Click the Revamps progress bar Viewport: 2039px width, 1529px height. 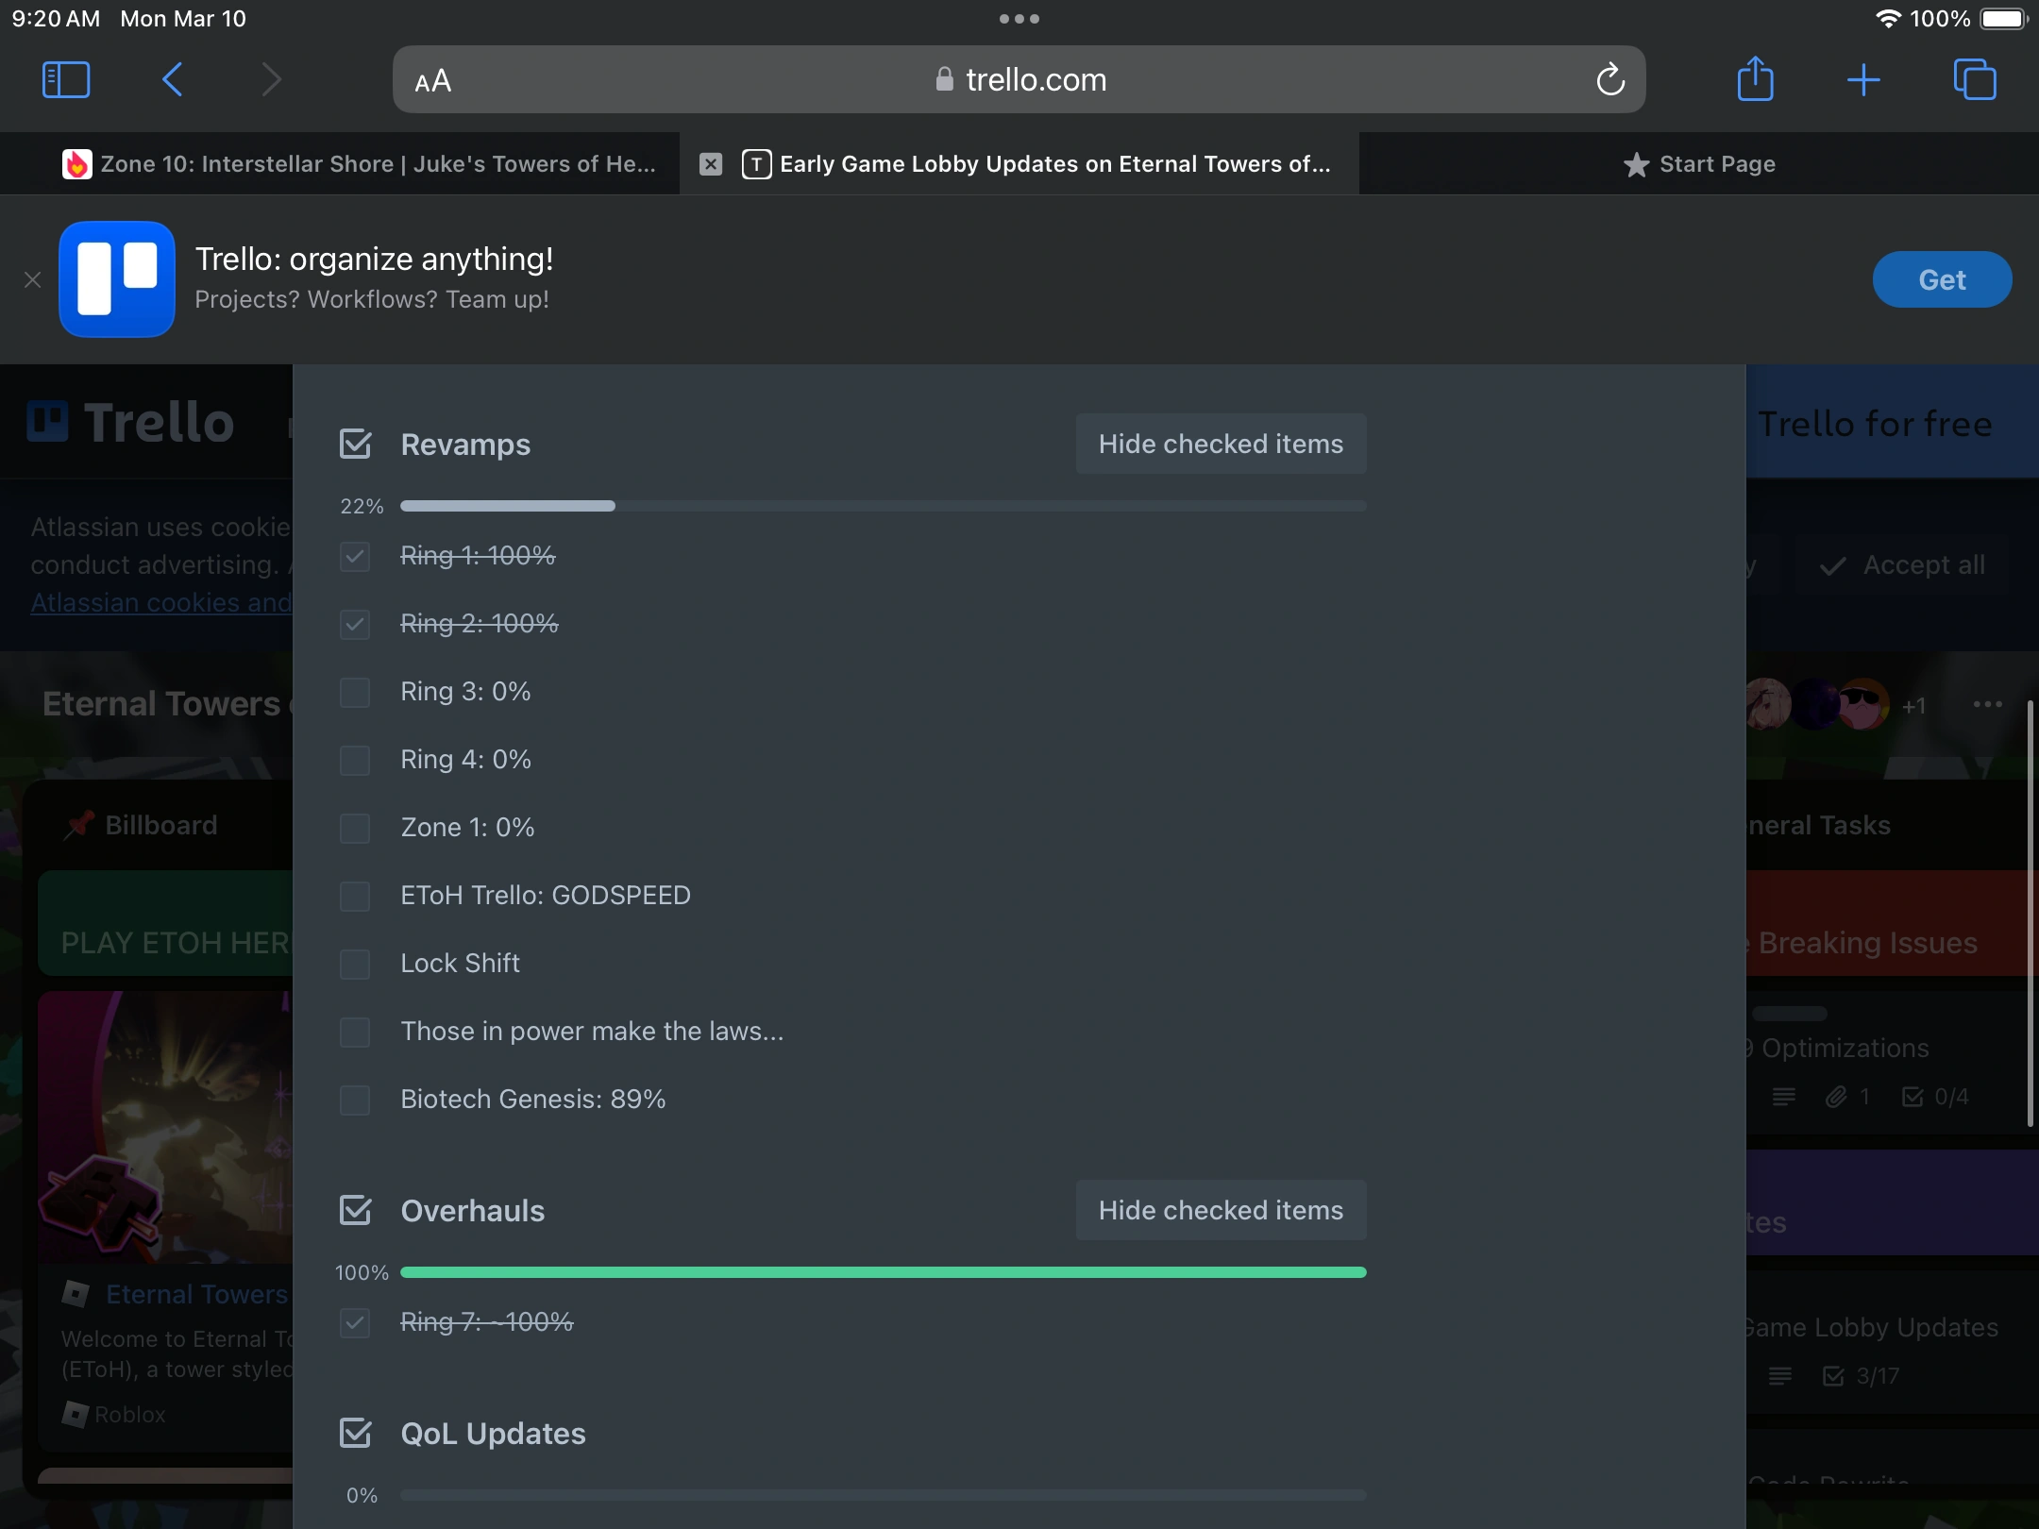coord(883,506)
